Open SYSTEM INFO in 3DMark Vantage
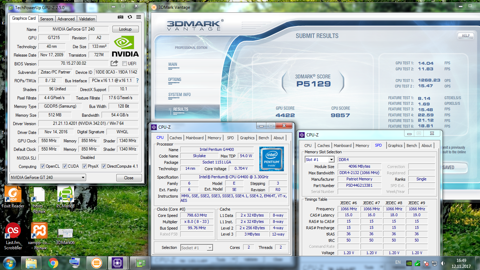Screen dimensions: 480x270 click(x=180, y=95)
